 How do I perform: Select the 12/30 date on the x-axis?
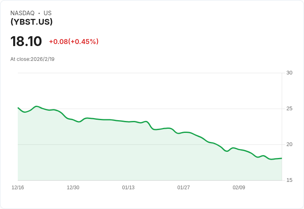[x=73, y=188]
